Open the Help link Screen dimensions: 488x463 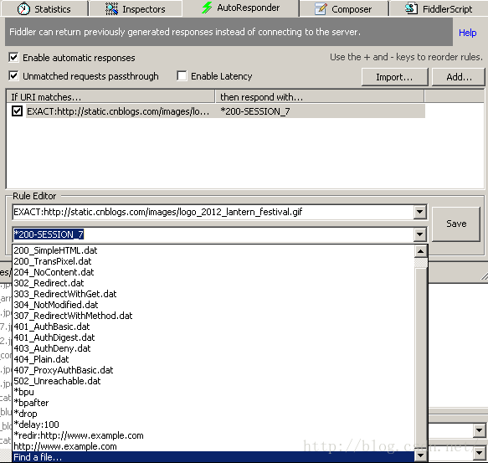467,33
